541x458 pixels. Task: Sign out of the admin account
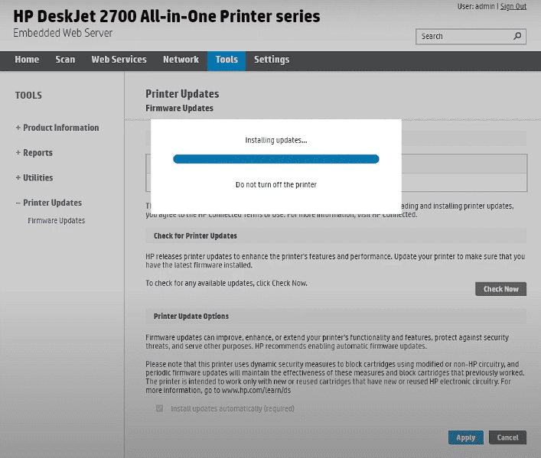pyautogui.click(x=513, y=6)
